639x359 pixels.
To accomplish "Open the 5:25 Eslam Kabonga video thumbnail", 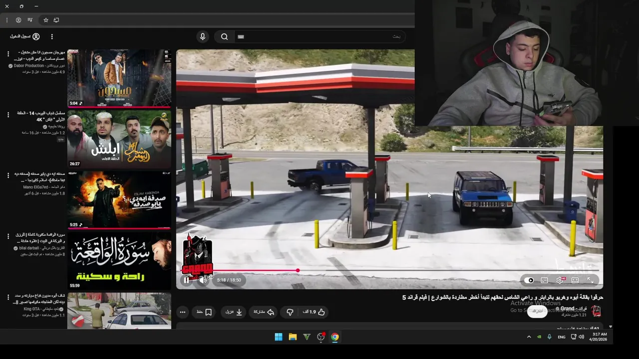I will coord(119,200).
